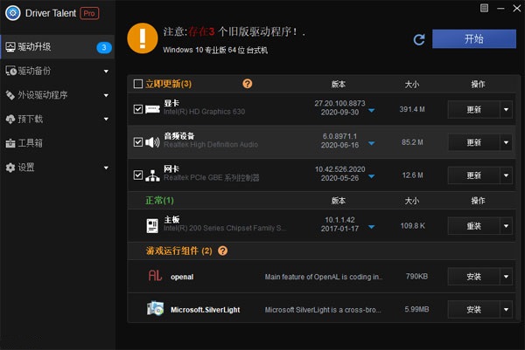
Task: Select 外设驱动程序 in the sidebar
Action: click(58, 95)
